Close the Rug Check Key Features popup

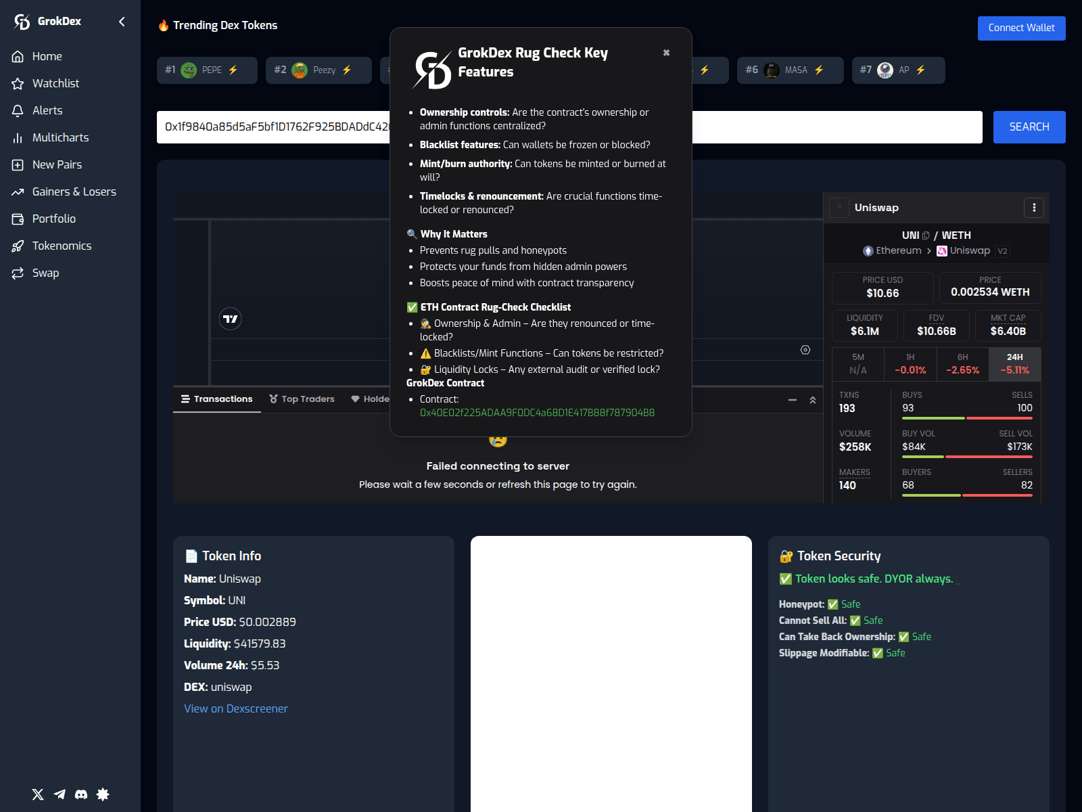666,53
